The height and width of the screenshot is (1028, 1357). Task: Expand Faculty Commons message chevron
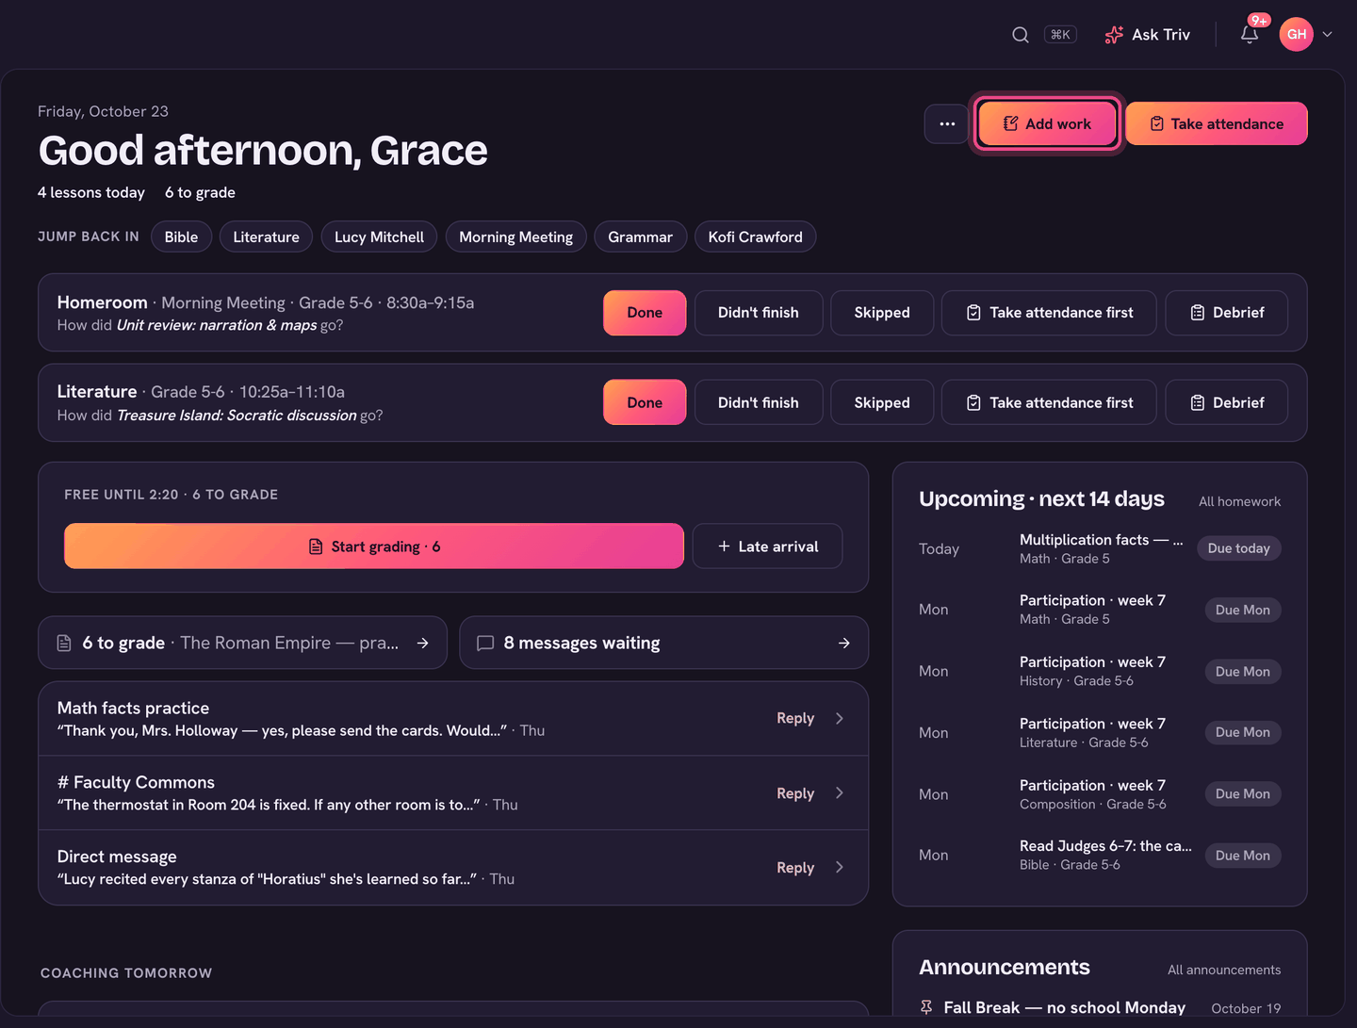pos(840,792)
